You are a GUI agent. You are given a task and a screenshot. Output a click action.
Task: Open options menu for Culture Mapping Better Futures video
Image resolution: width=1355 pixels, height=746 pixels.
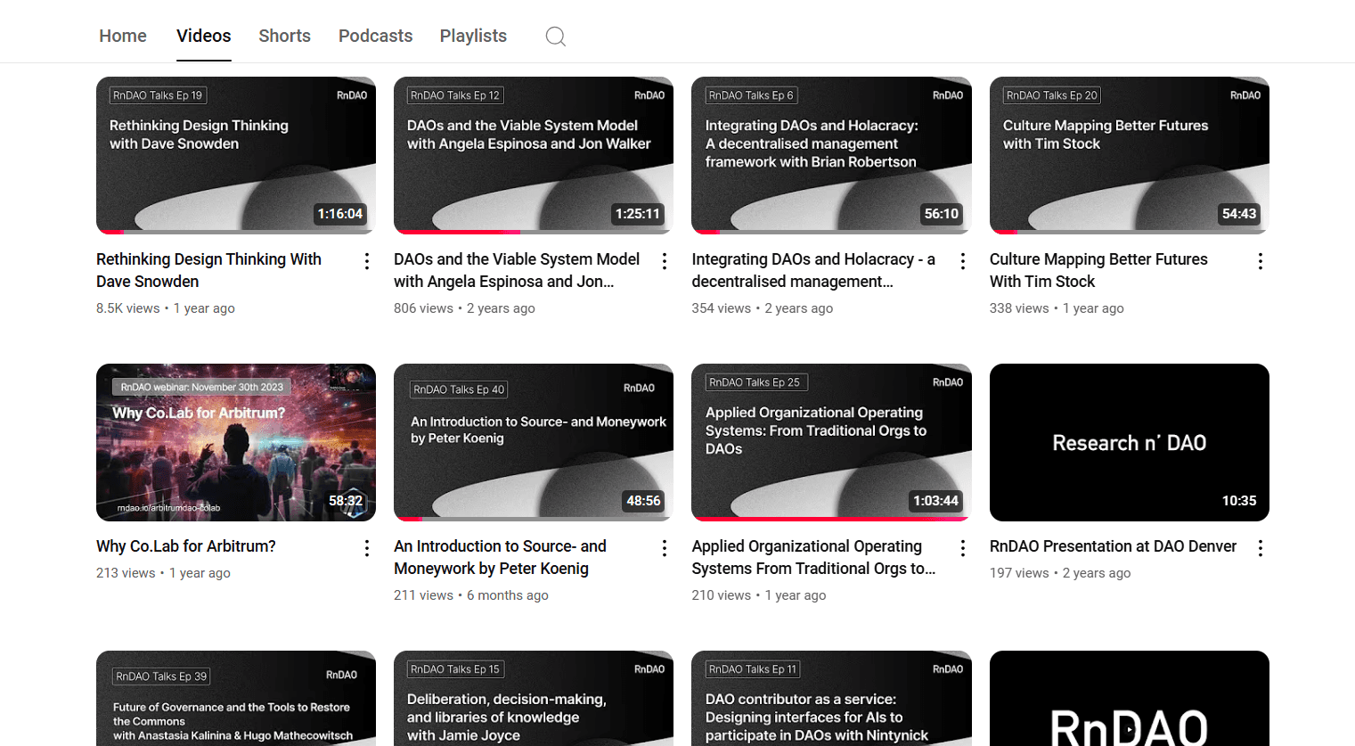coord(1260,261)
